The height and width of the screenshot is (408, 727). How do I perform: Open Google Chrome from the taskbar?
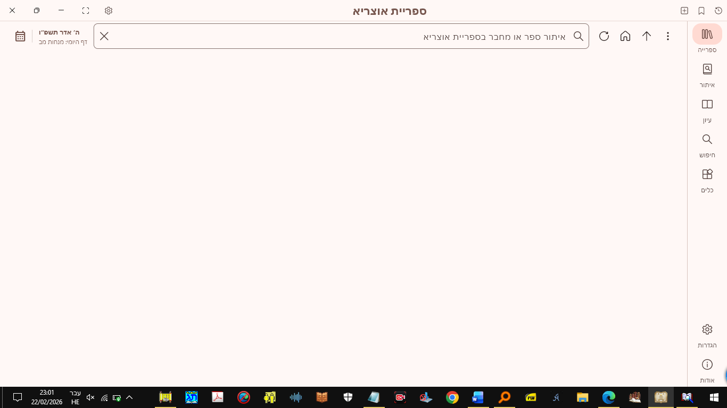452,397
